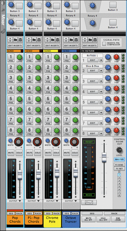Solo the Chrome Pole channel
The width and height of the screenshot is (127, 231).
tap(56, 153)
